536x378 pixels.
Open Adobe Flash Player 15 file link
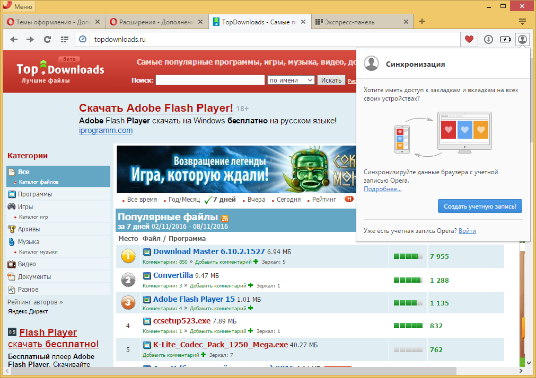[194, 299]
